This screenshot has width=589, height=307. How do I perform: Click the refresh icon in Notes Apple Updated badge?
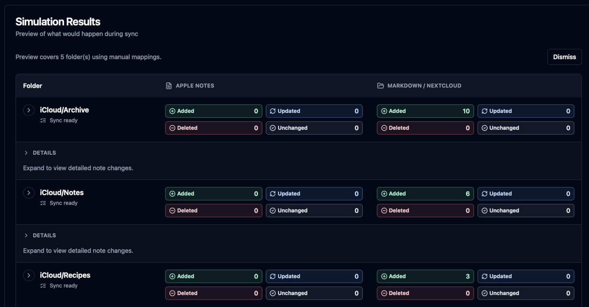point(273,194)
